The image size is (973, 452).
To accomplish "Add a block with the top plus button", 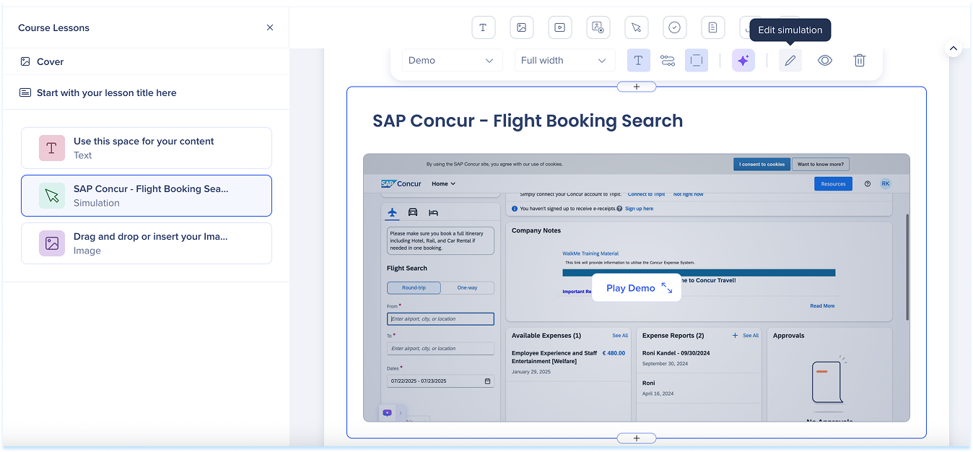I will pyautogui.click(x=636, y=87).
